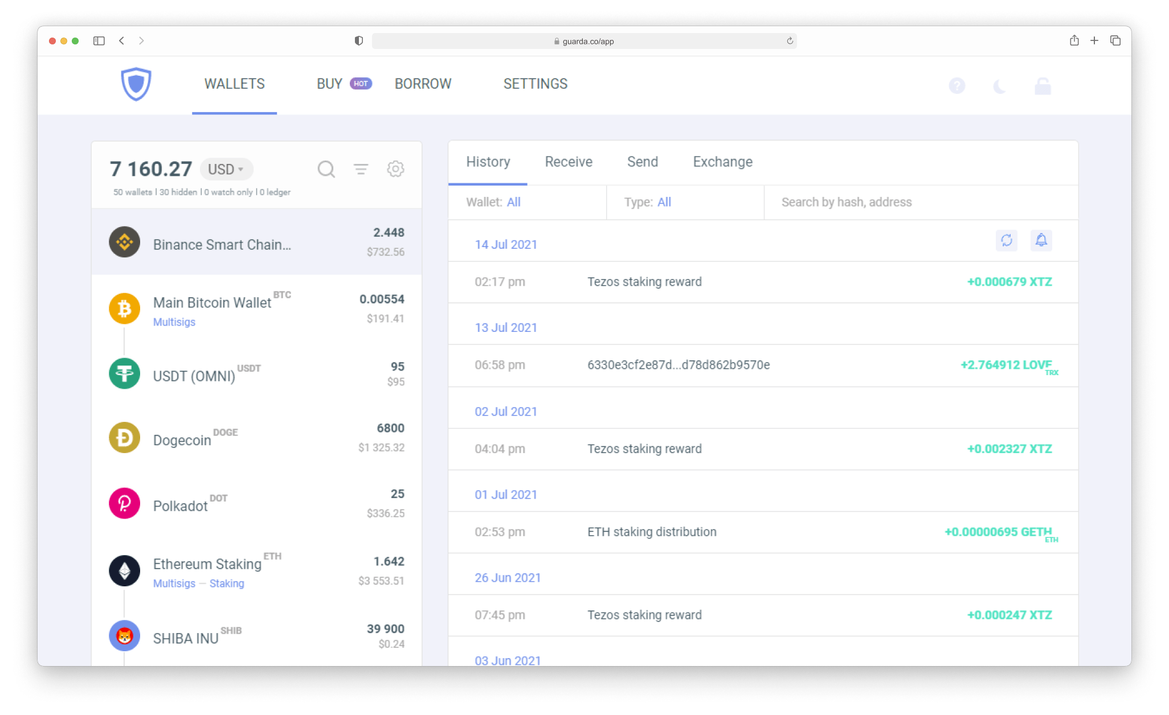Viewport: 1169px width, 715px height.
Task: Click the refresh transaction history icon
Action: [x=1006, y=240]
